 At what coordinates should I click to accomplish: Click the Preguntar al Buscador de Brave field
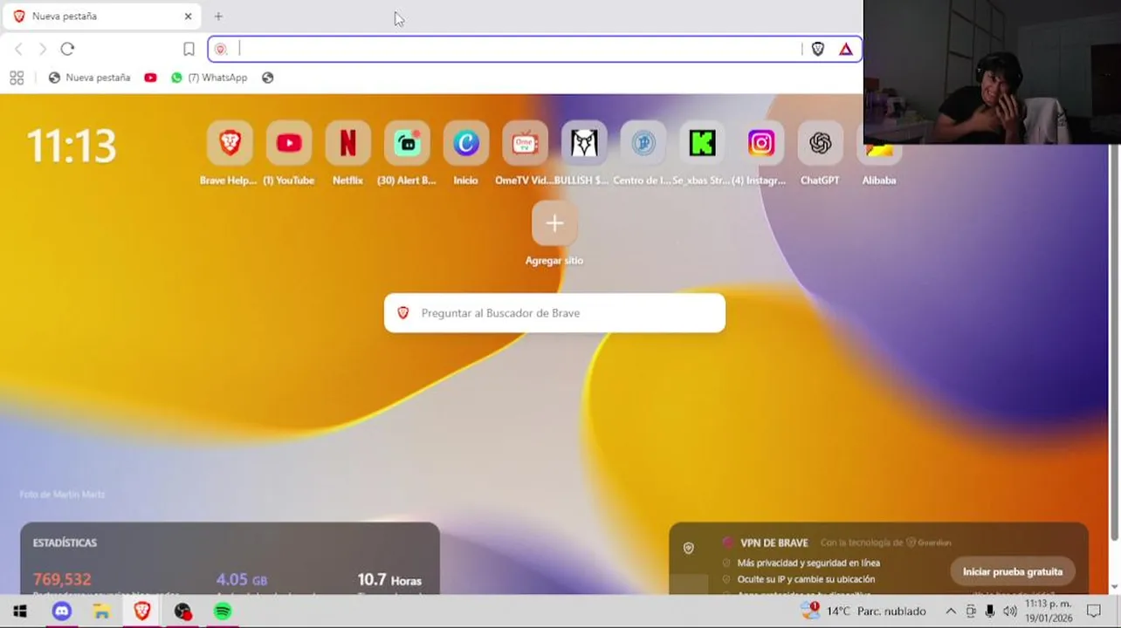tap(554, 313)
